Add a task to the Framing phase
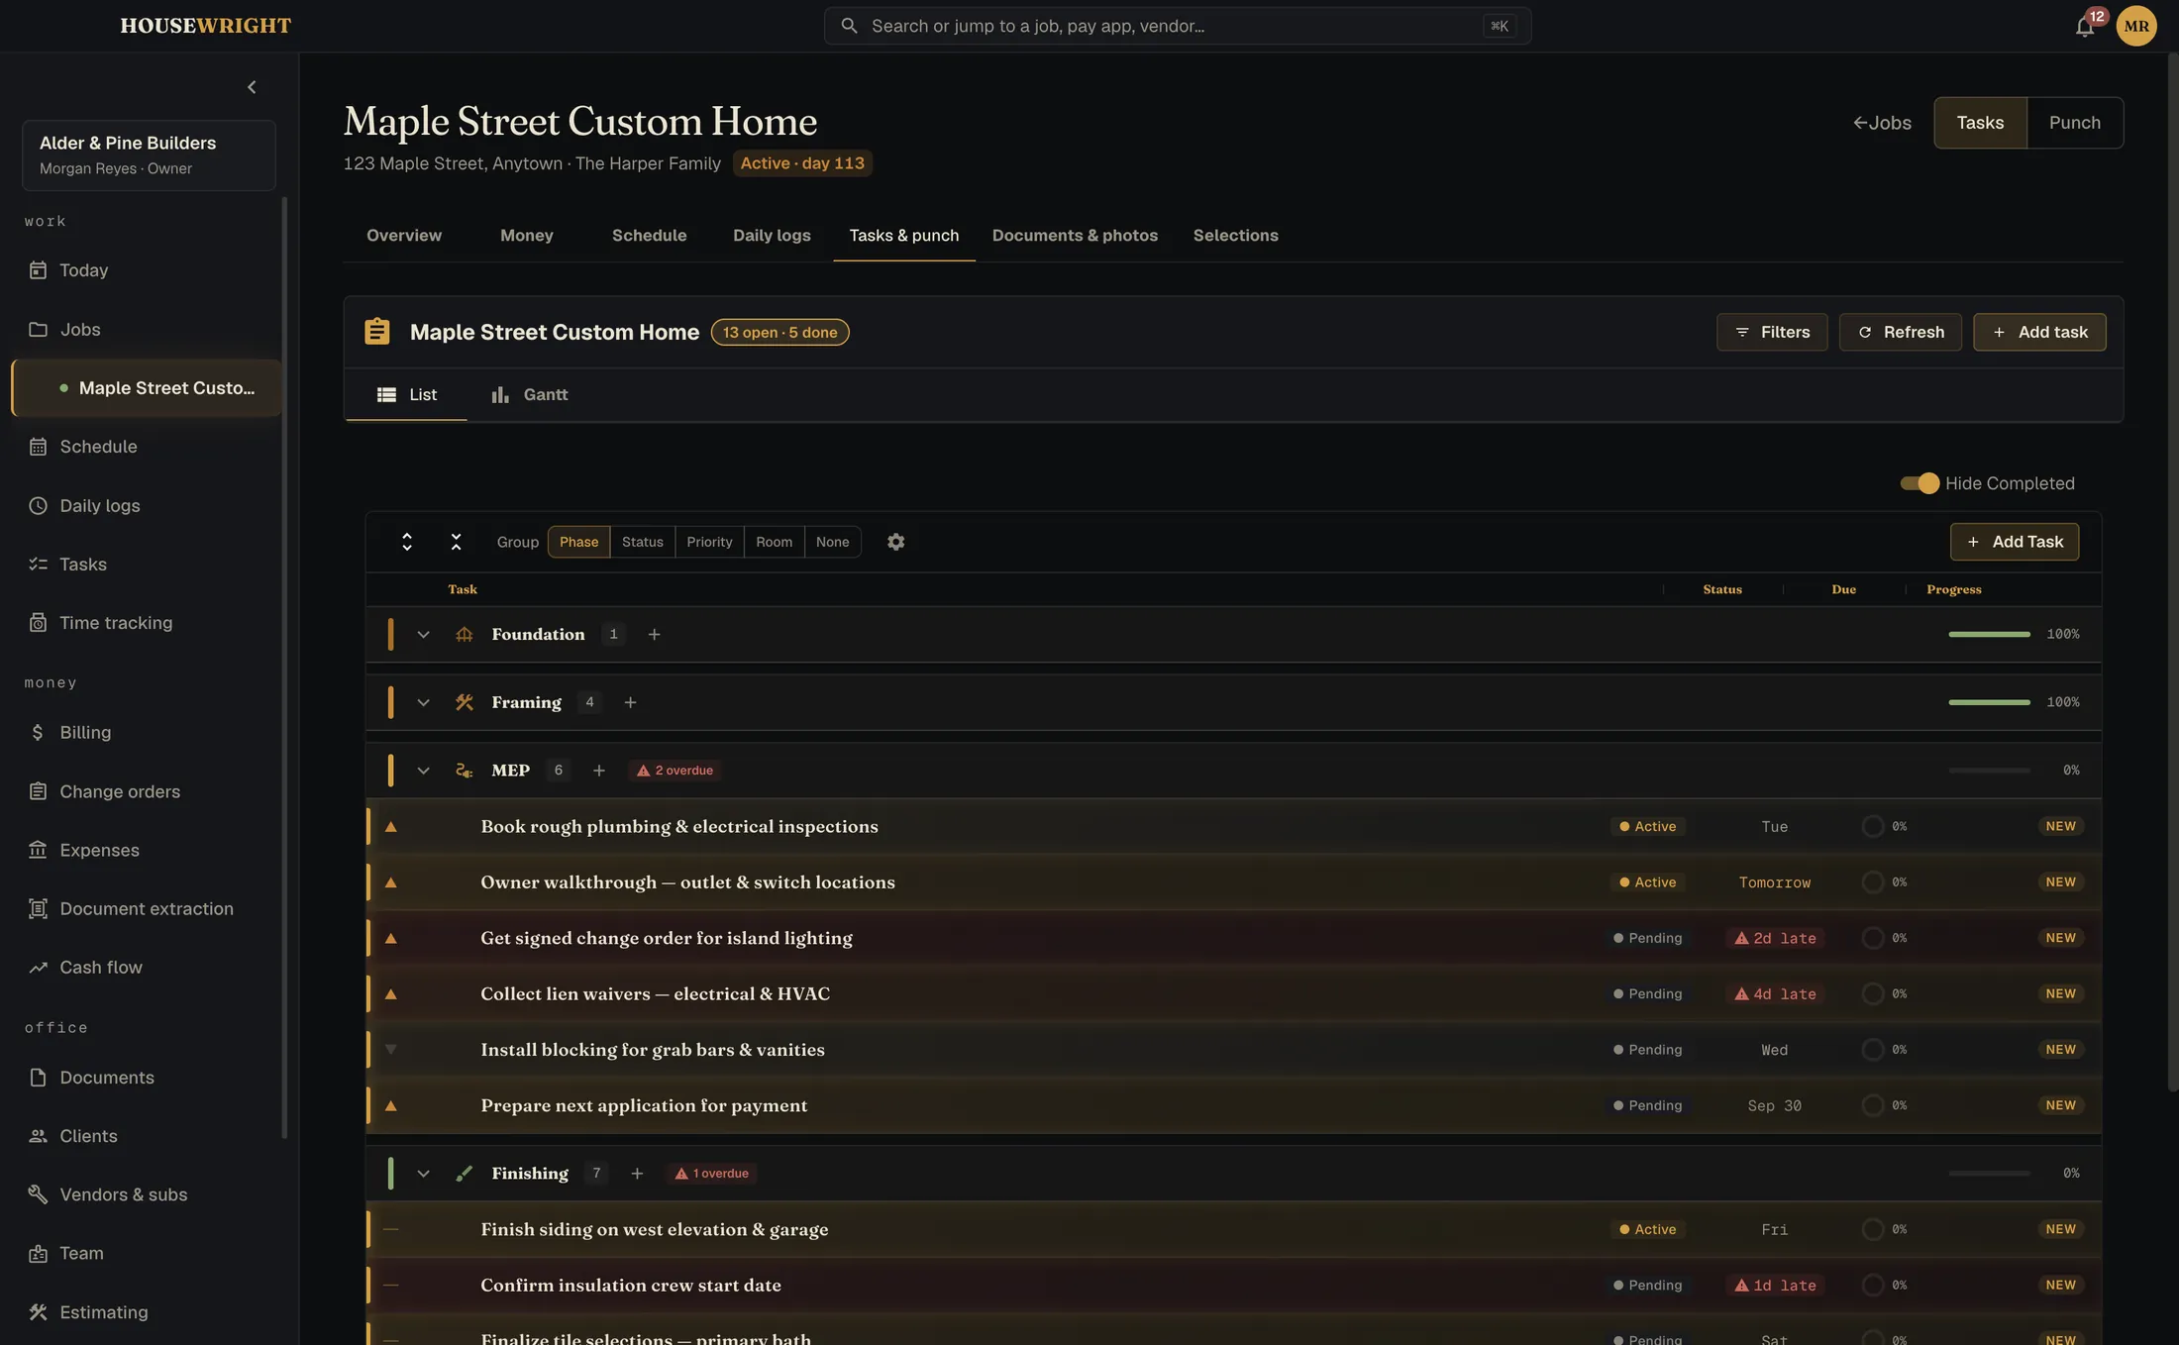The height and width of the screenshot is (1345, 2179). [x=630, y=702]
